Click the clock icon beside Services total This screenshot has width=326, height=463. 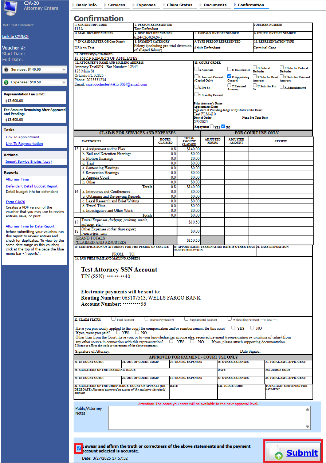click(x=6, y=69)
